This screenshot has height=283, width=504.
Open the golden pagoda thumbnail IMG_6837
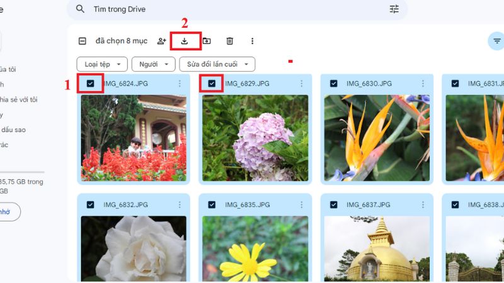click(377, 248)
